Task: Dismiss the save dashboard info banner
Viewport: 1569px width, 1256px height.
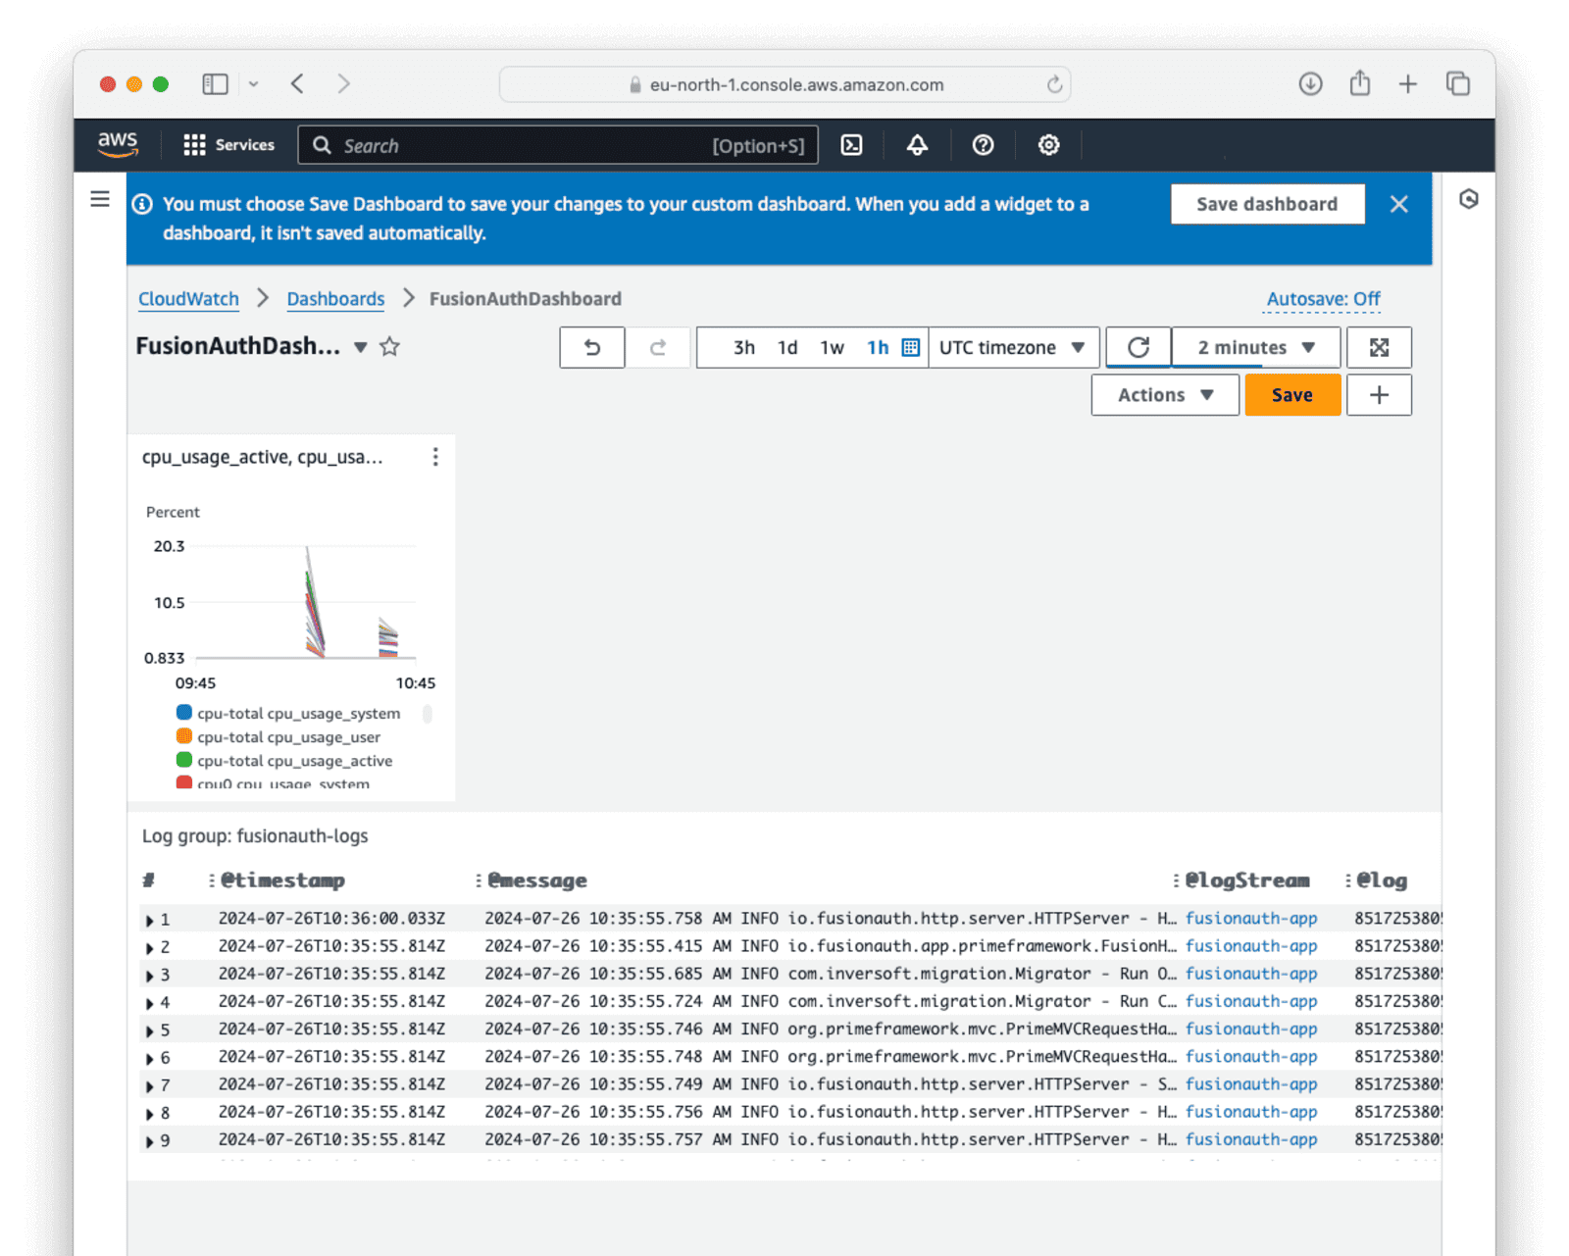Action: [x=1398, y=204]
